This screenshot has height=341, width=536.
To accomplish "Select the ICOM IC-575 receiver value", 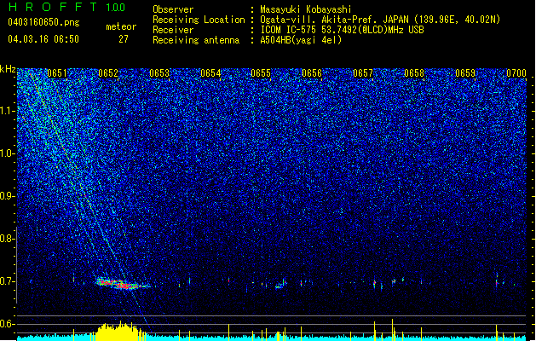I will click(342, 30).
